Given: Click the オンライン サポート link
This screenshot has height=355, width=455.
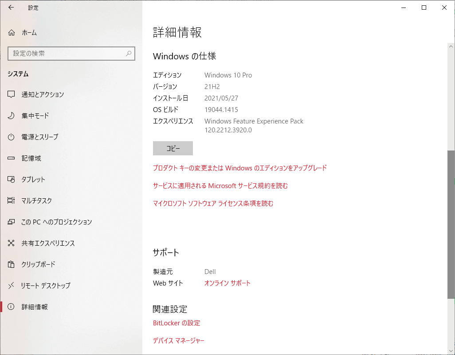Looking at the screenshot, I should pos(227,283).
